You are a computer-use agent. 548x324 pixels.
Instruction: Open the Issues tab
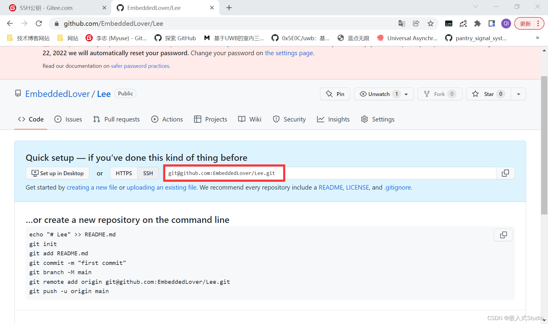68,119
